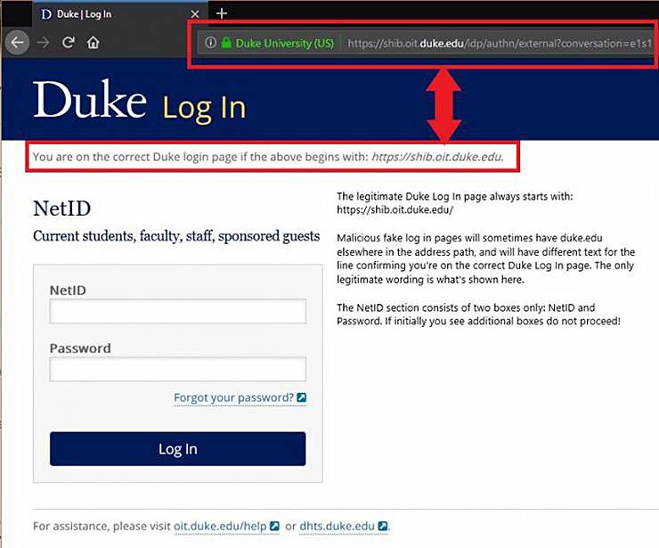
Task: Reload the page with the refresh icon
Action: (x=68, y=43)
